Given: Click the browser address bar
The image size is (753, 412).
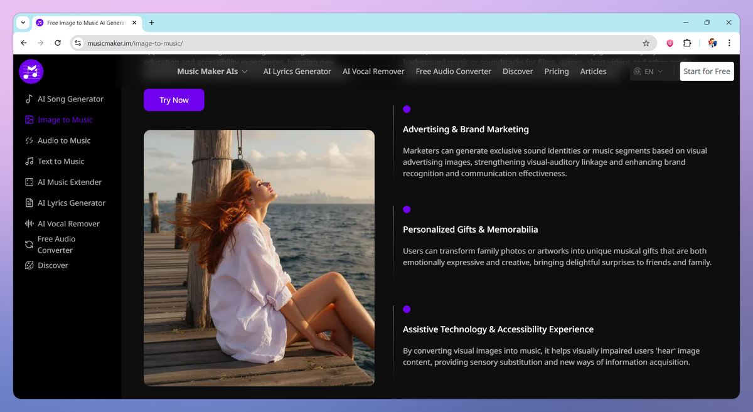Looking at the screenshot, I should point(251,43).
